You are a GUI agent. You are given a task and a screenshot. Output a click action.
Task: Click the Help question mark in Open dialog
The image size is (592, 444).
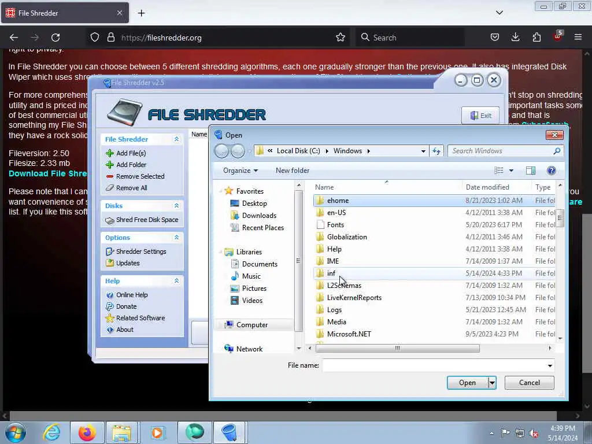pyautogui.click(x=551, y=171)
